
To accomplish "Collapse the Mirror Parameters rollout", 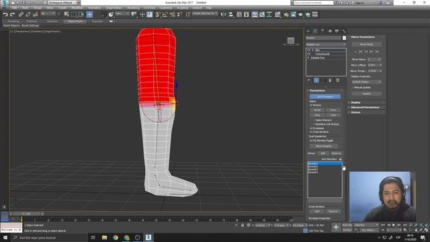I will [x=363, y=37].
